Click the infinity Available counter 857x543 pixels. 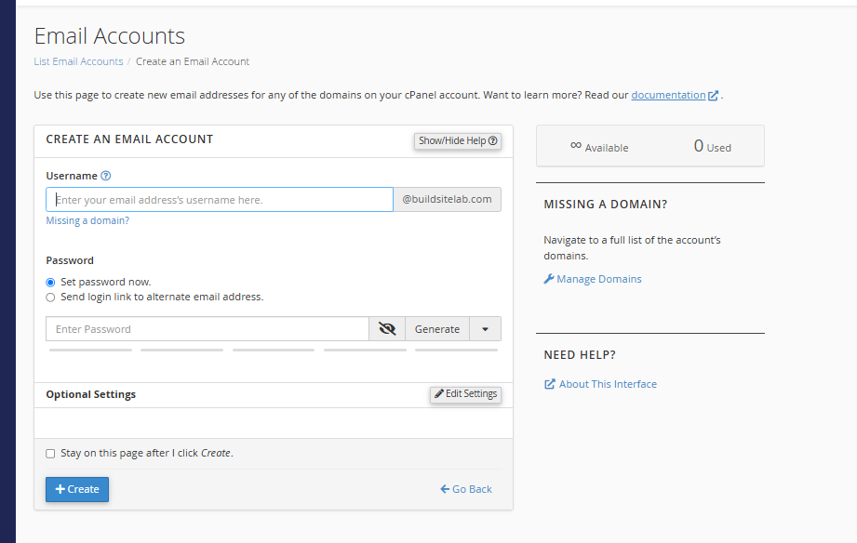[599, 146]
